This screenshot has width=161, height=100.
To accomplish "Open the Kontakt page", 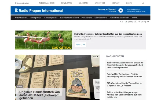I will coord(116,3).
